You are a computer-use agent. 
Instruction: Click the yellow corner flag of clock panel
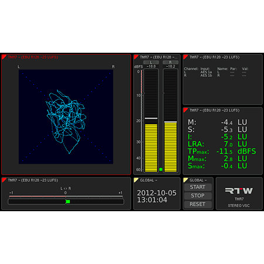pyautogui.click(x=136, y=180)
